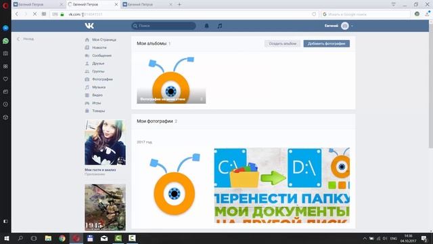Open tab menu icon at top right
Viewport: 433px width, 244px height.
pos(394,4)
